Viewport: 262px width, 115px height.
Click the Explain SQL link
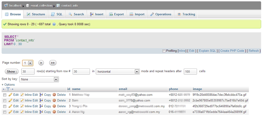pyautogui.click(x=207, y=51)
